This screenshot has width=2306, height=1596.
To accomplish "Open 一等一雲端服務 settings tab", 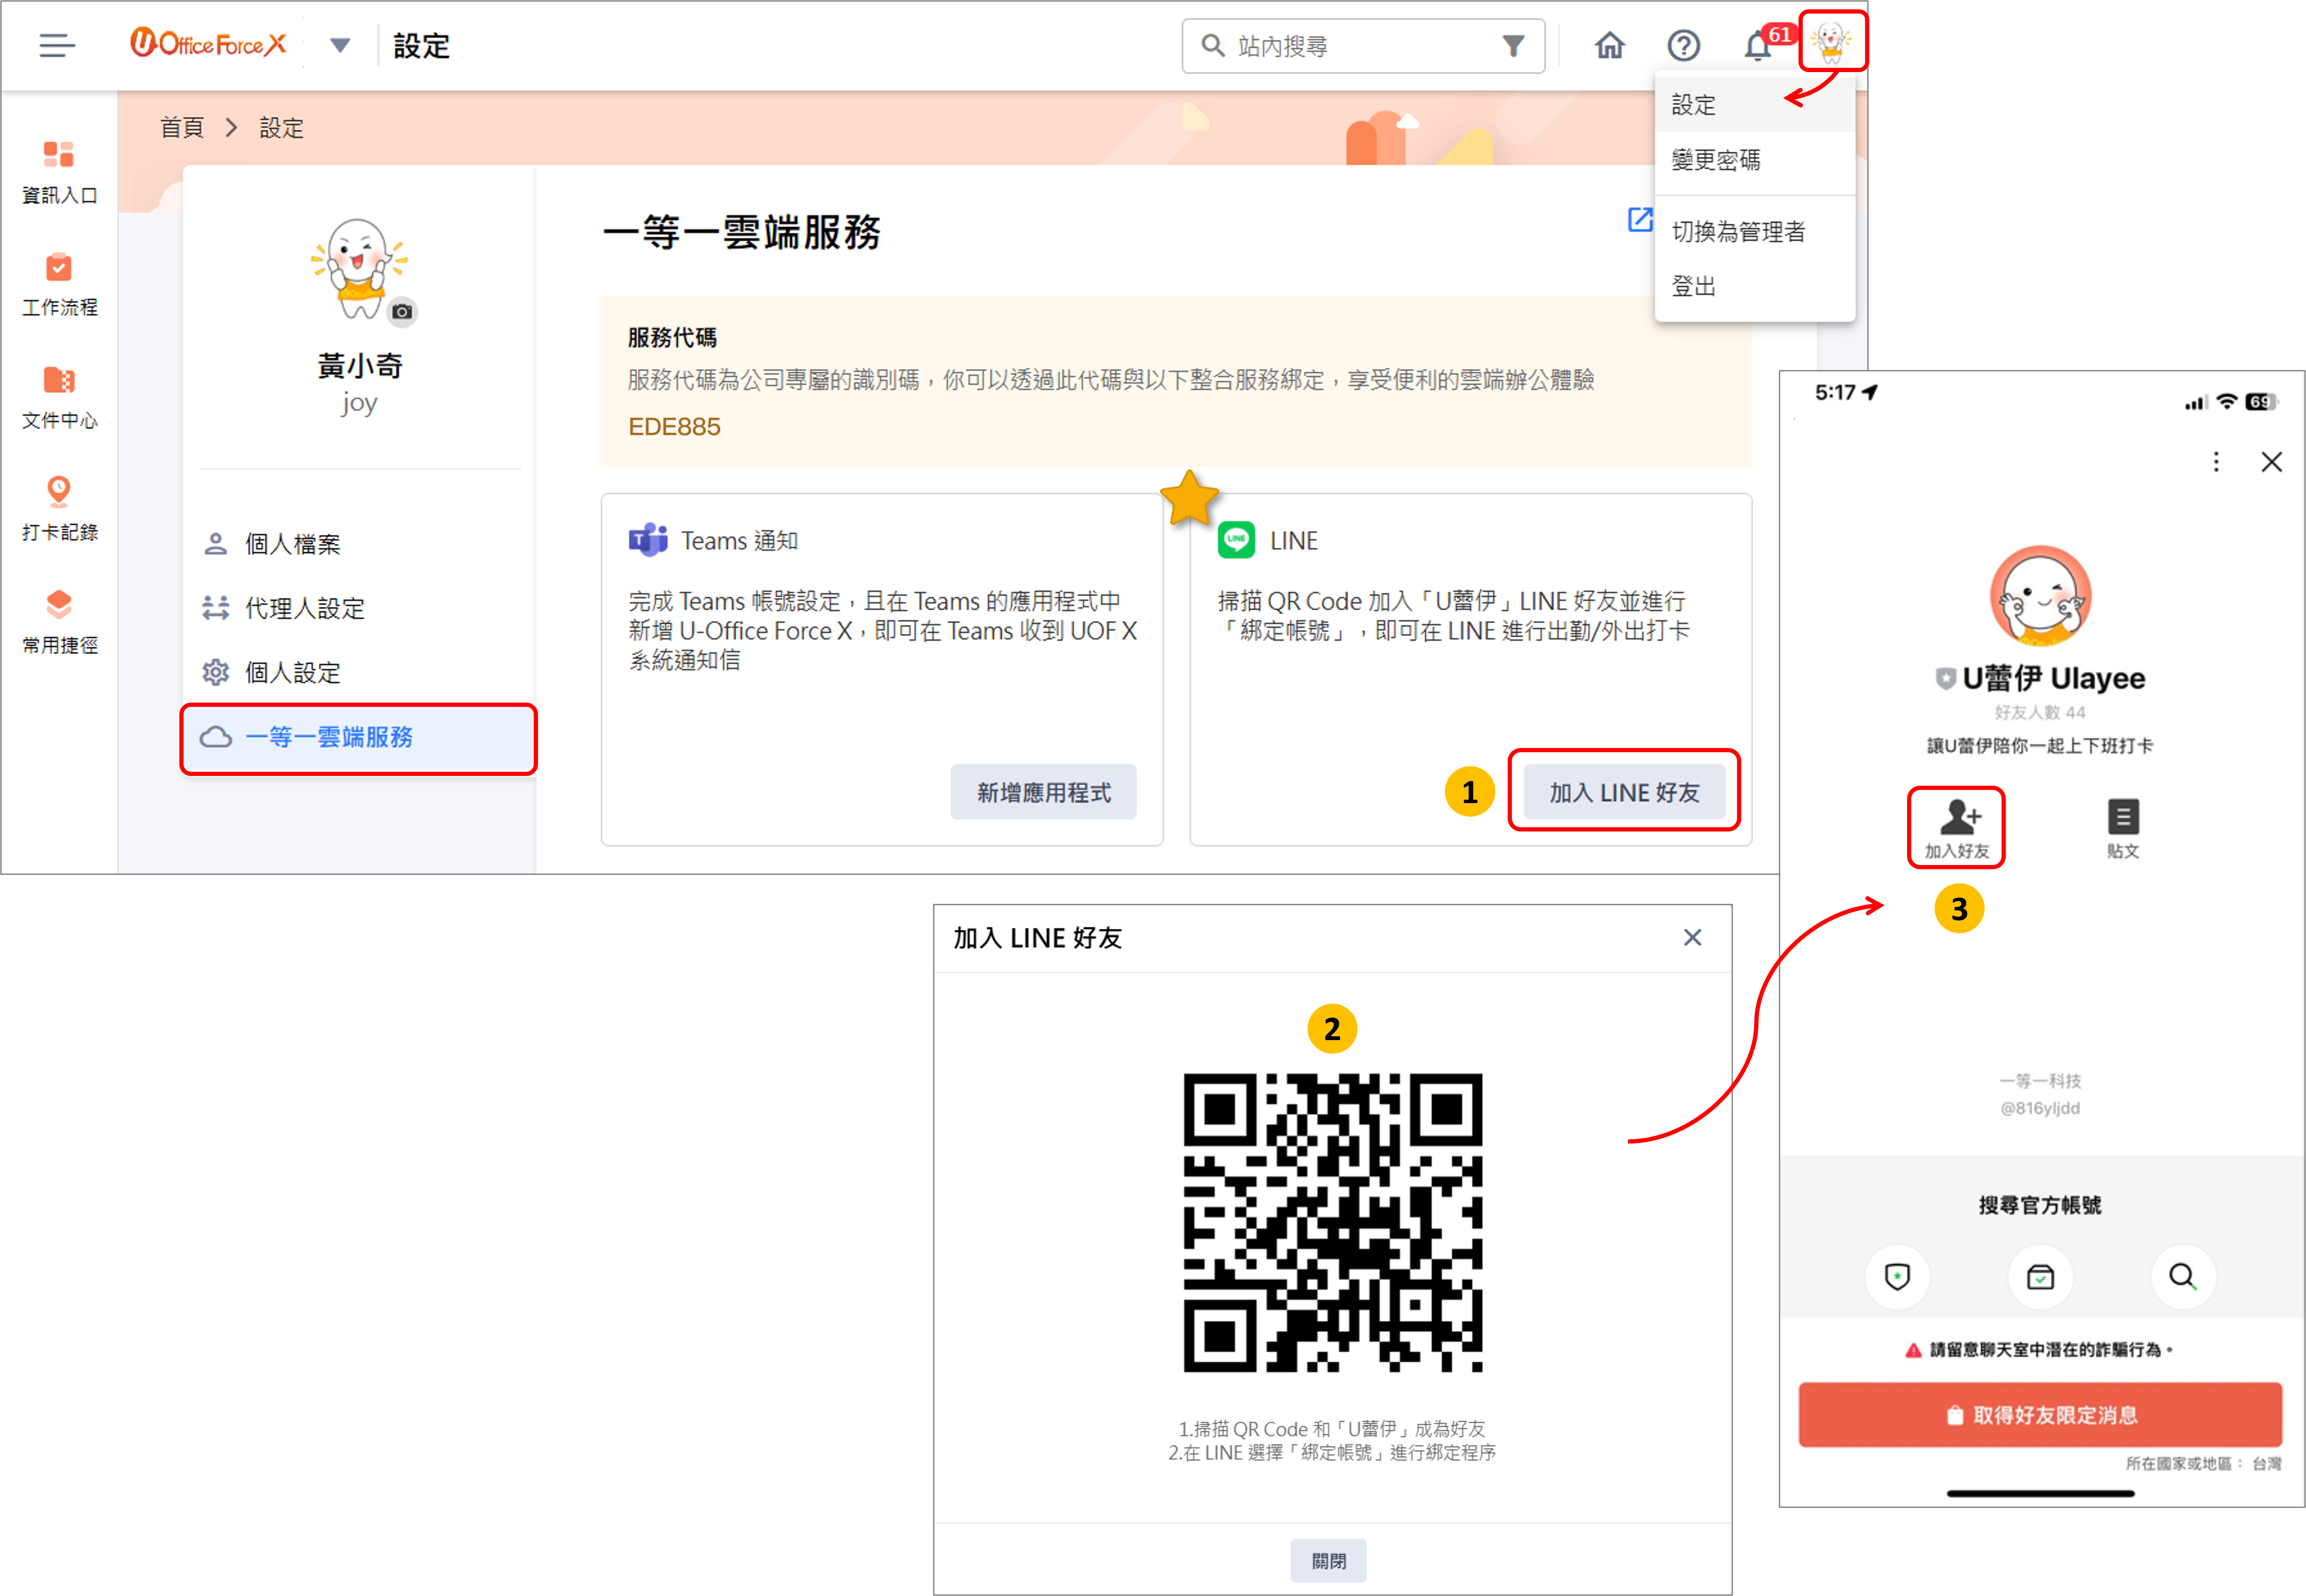I will [359, 738].
